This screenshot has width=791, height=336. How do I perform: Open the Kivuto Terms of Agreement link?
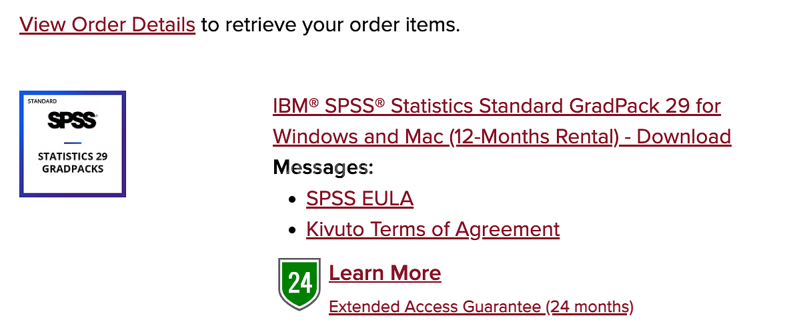pyautogui.click(x=433, y=229)
